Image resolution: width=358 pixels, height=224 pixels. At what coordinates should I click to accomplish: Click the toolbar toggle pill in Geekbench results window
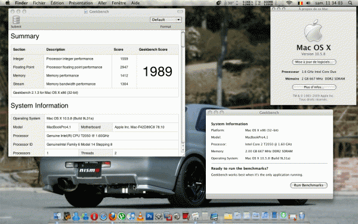click(180, 11)
